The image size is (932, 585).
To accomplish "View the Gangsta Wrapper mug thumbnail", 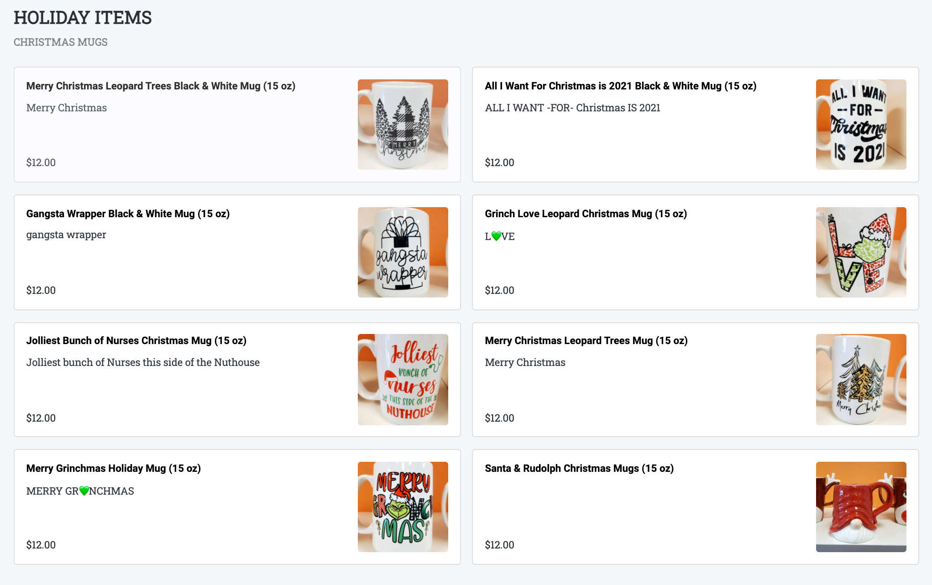I will [403, 252].
